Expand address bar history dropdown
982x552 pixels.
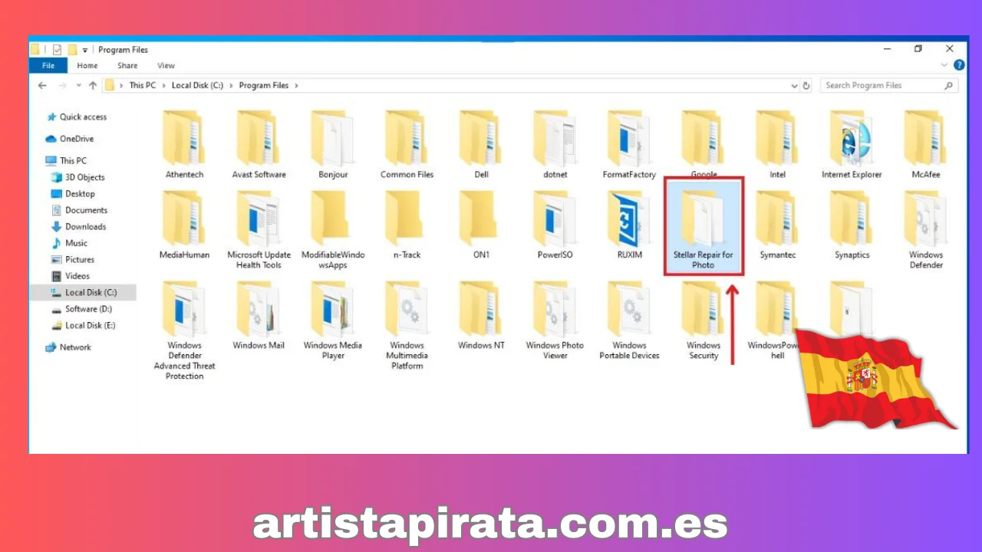(795, 86)
